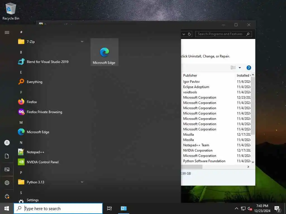Open Firefox Private Browsing
This screenshot has width=286, height=214.
tap(51, 112)
